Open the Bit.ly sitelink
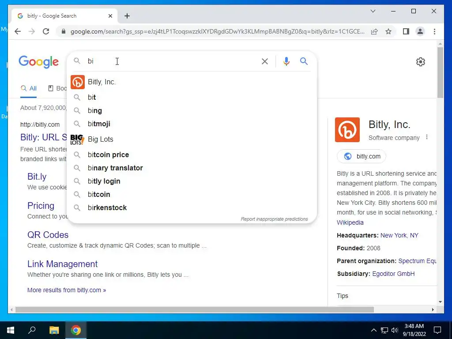Image resolution: width=452 pixels, height=339 pixels. click(x=37, y=177)
